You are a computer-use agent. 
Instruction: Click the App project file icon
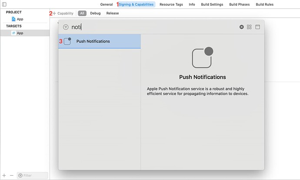(x=13, y=19)
